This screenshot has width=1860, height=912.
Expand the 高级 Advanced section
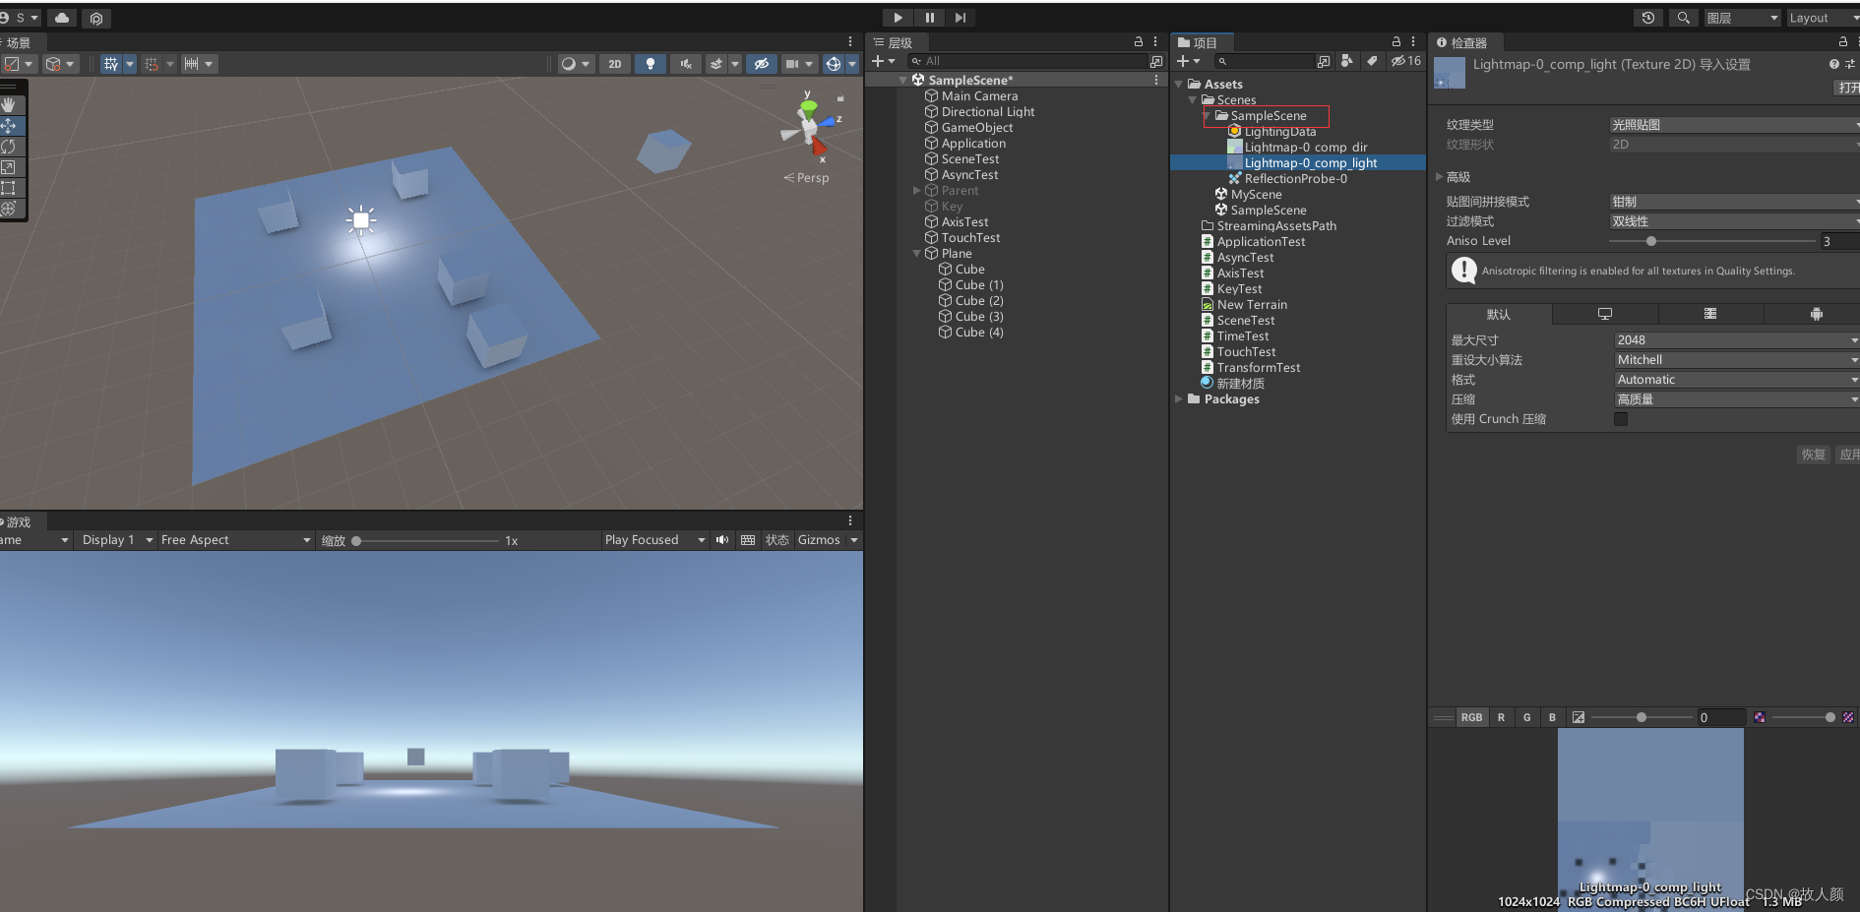coord(1439,177)
